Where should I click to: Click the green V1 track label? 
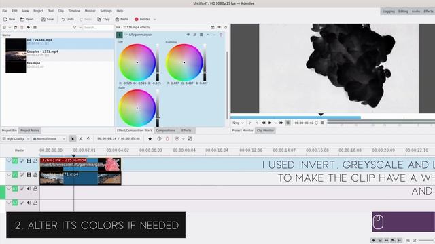15,175
